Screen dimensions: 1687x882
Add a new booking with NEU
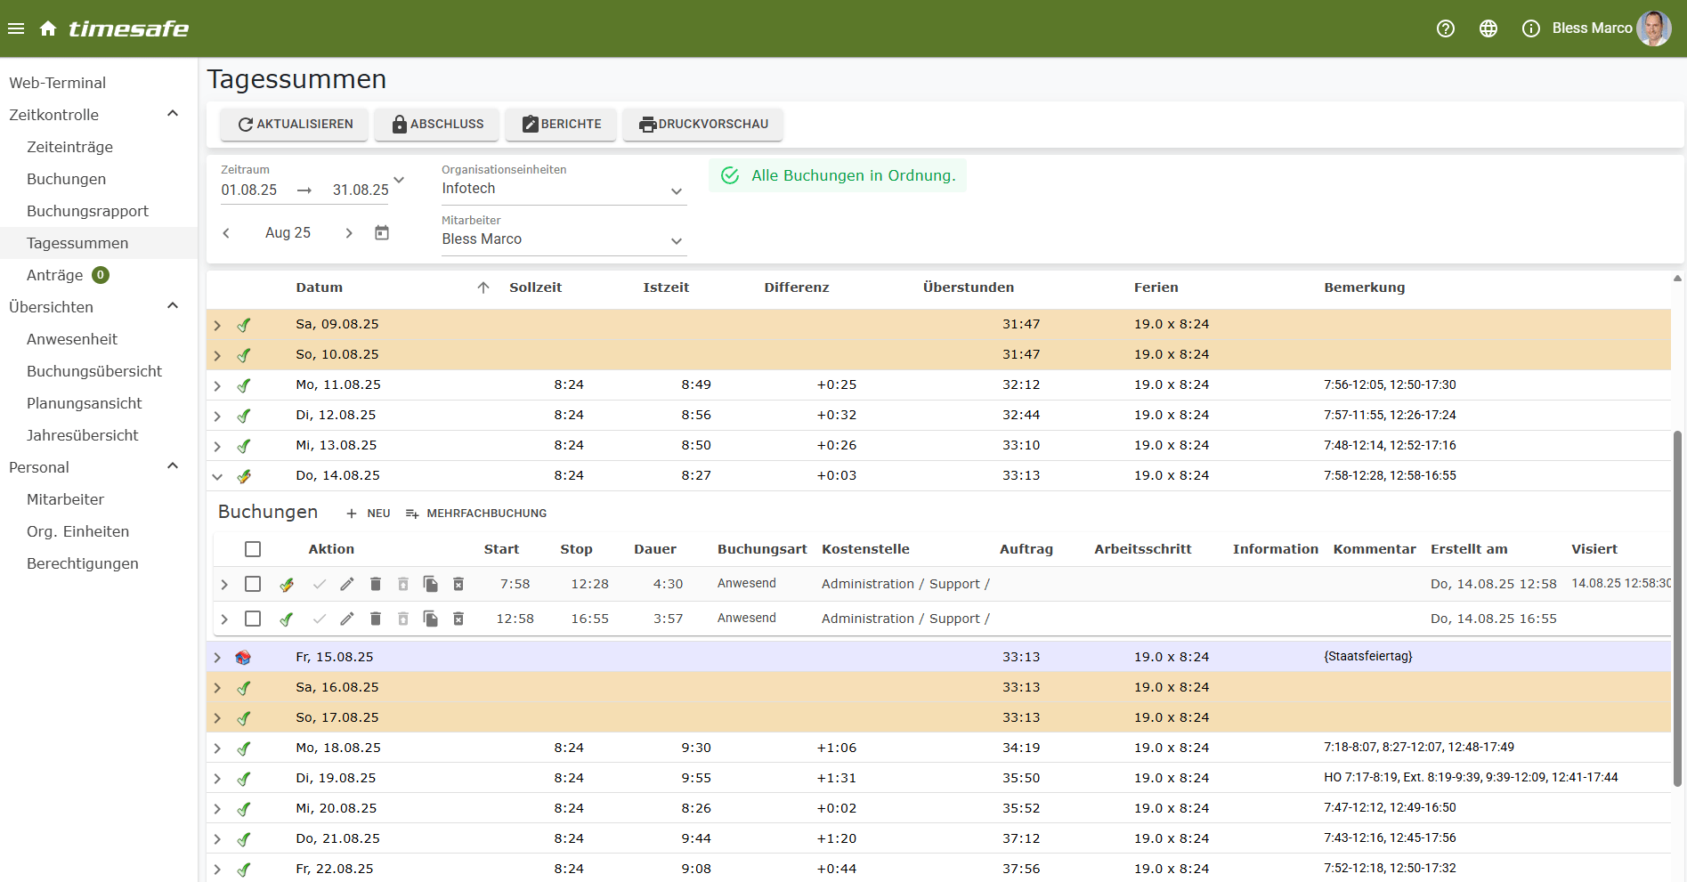point(368,514)
